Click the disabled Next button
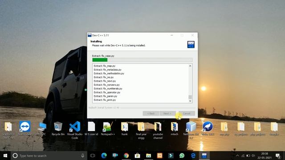Image resolution: width=285 pixels, height=160 pixels. 167,113
